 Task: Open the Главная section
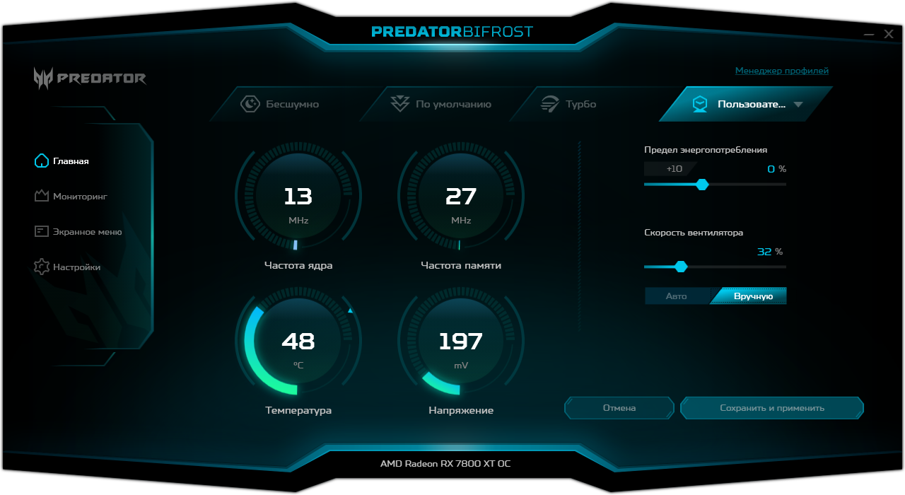[x=62, y=161]
